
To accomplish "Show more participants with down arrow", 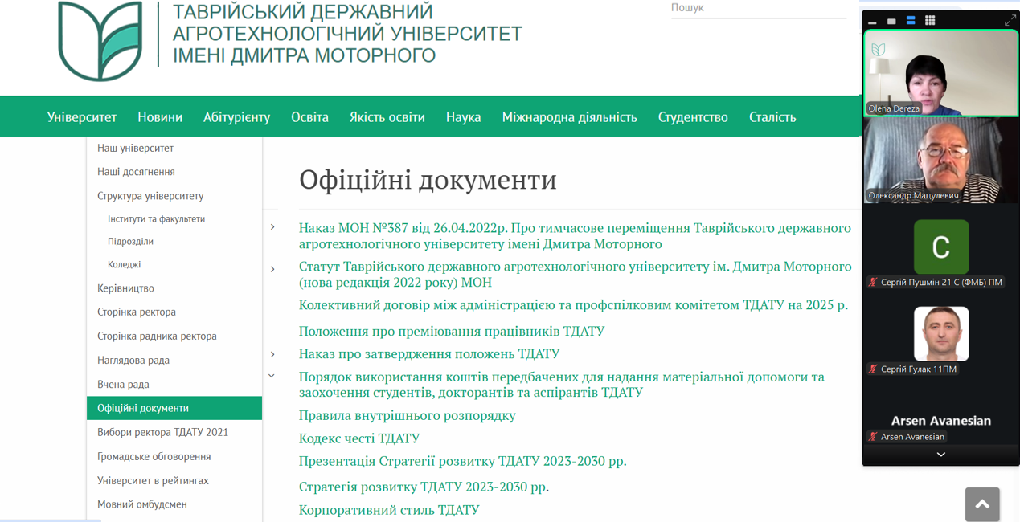I will pyautogui.click(x=940, y=455).
